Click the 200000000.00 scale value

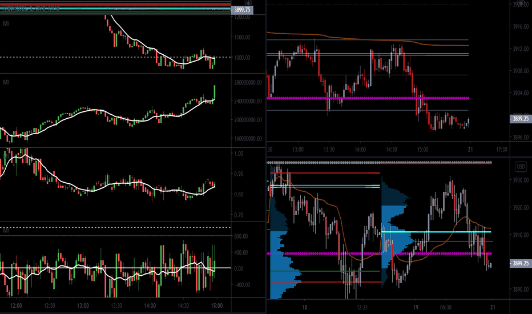pos(248,120)
